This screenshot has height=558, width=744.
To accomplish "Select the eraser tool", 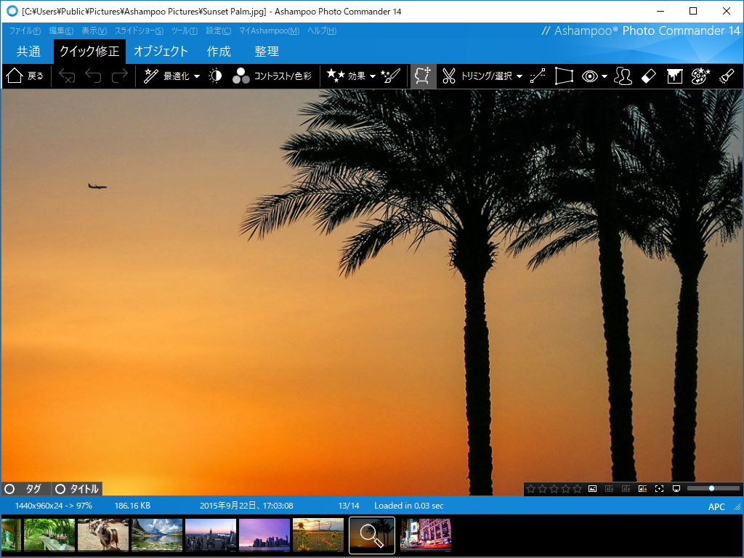I will click(x=649, y=76).
